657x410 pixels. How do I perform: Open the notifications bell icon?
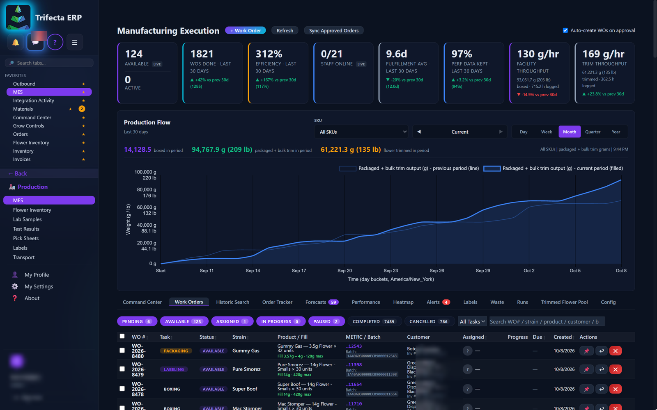[x=16, y=42]
